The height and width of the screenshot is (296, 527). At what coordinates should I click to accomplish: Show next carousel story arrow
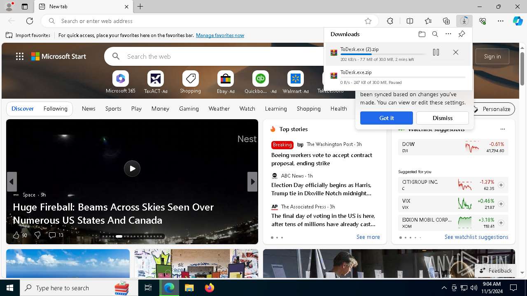252,182
